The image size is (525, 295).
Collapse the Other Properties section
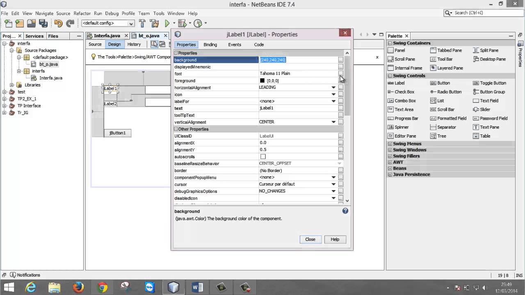click(x=176, y=129)
